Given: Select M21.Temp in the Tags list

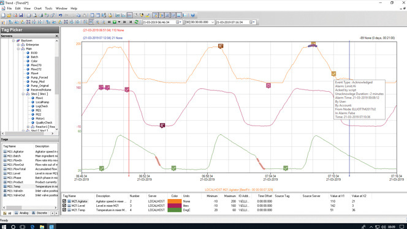Looking at the screenshot, I should point(13,187).
